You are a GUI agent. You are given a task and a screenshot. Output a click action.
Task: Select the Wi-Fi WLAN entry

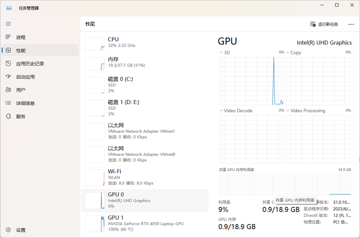[145, 177]
